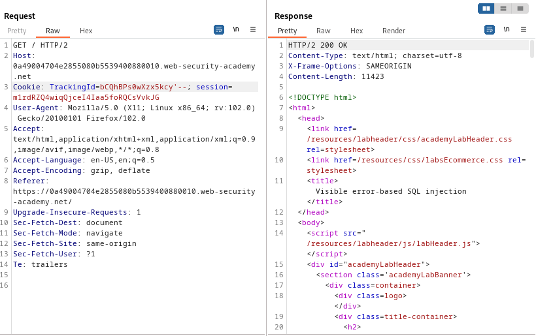
Task: Click the 'HTTP/2 200 OK' status line
Action: (x=318, y=46)
